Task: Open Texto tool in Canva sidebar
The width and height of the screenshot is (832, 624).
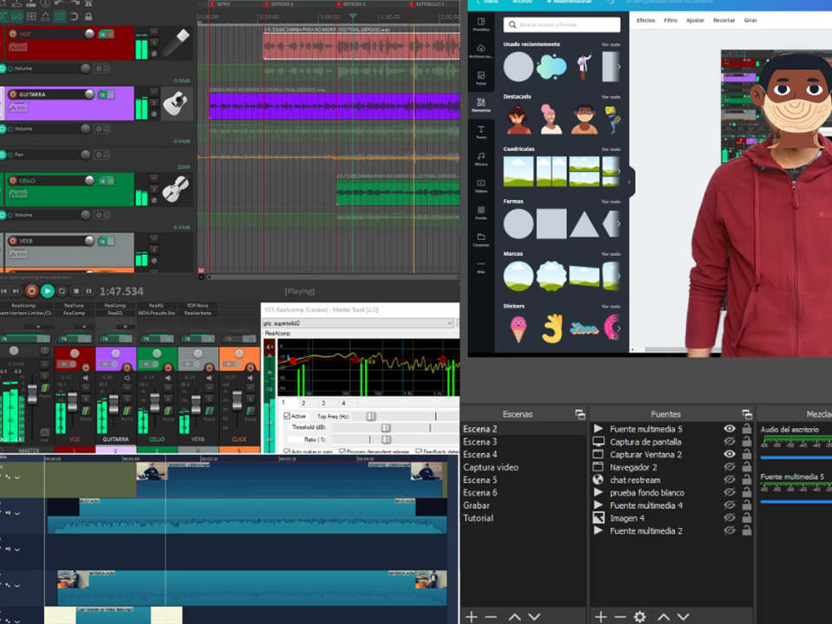Action: tap(481, 132)
